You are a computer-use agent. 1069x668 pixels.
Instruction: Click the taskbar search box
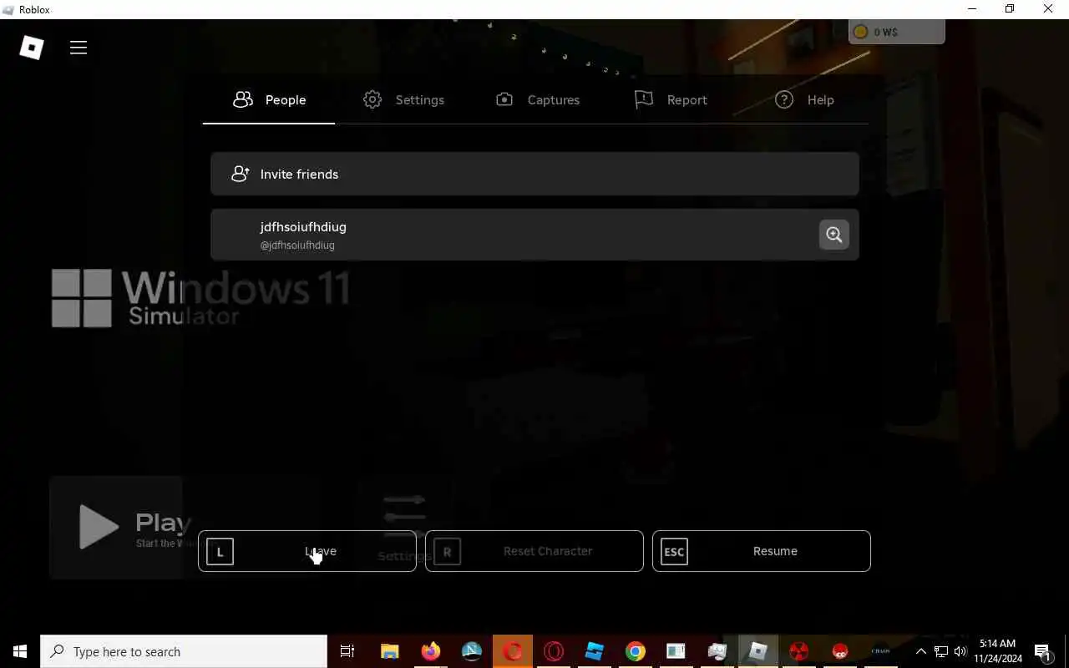[184, 651]
